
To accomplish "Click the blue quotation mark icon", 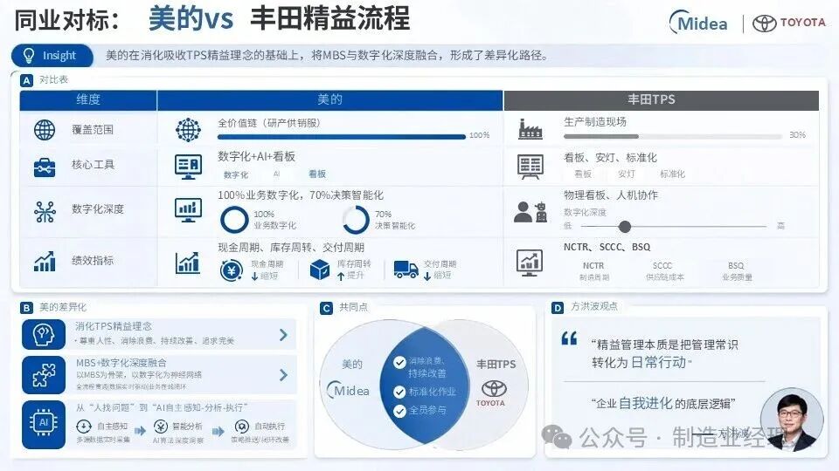I will click(x=569, y=338).
